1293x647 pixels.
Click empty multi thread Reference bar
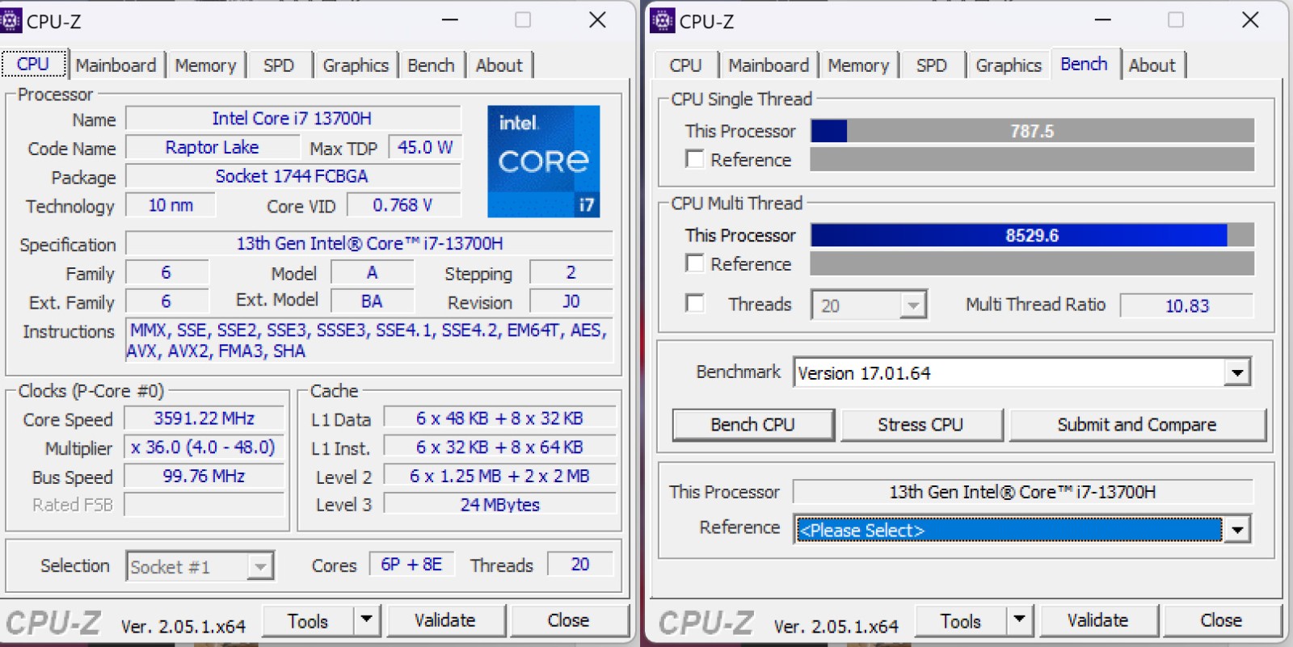click(1033, 263)
